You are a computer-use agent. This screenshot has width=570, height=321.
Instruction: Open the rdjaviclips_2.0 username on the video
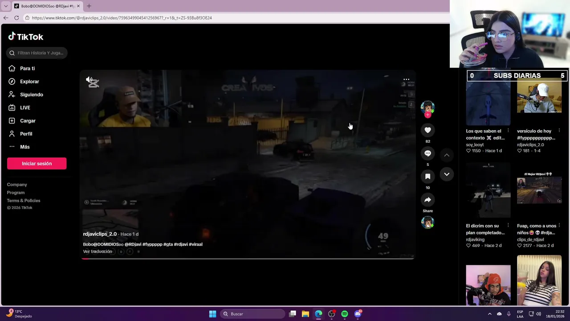(x=100, y=234)
